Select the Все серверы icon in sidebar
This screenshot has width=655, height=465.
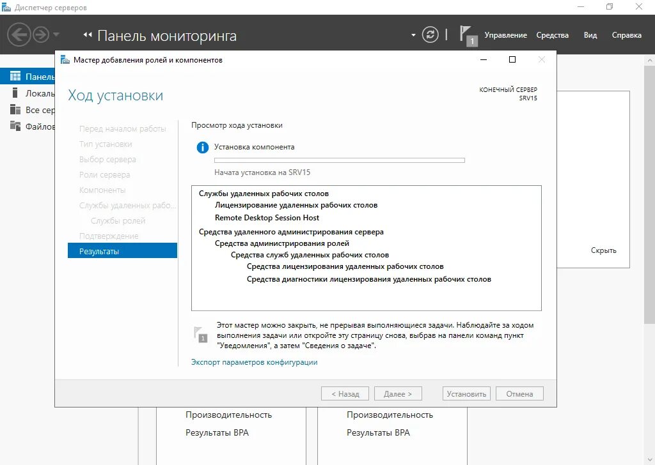point(15,110)
